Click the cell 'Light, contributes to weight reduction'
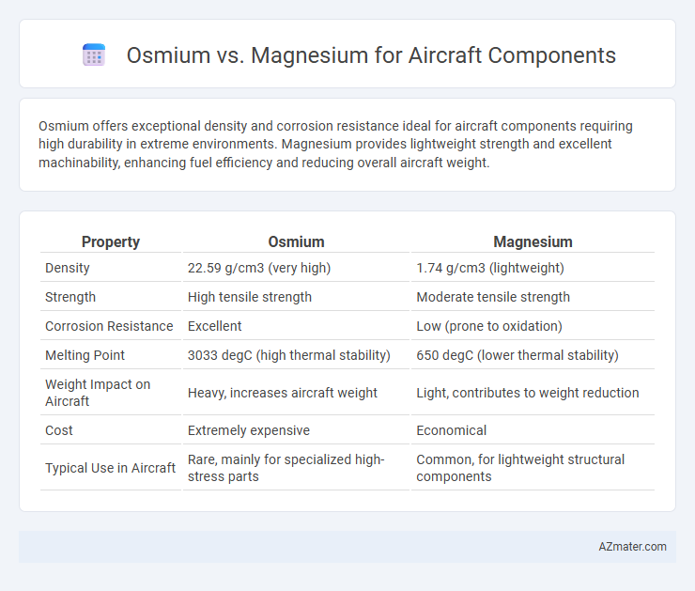Viewport: 695px width, 591px height. (x=528, y=393)
